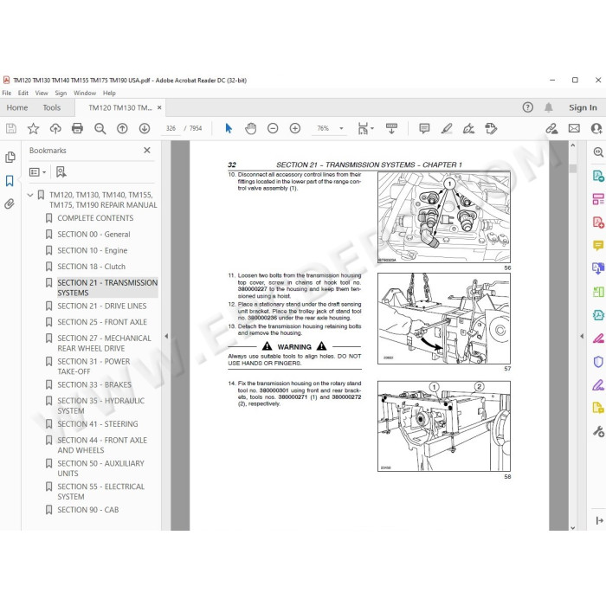Screen dimensions: 606x606
Task: Open page thumbnails panel icon
Action: (x=10, y=157)
